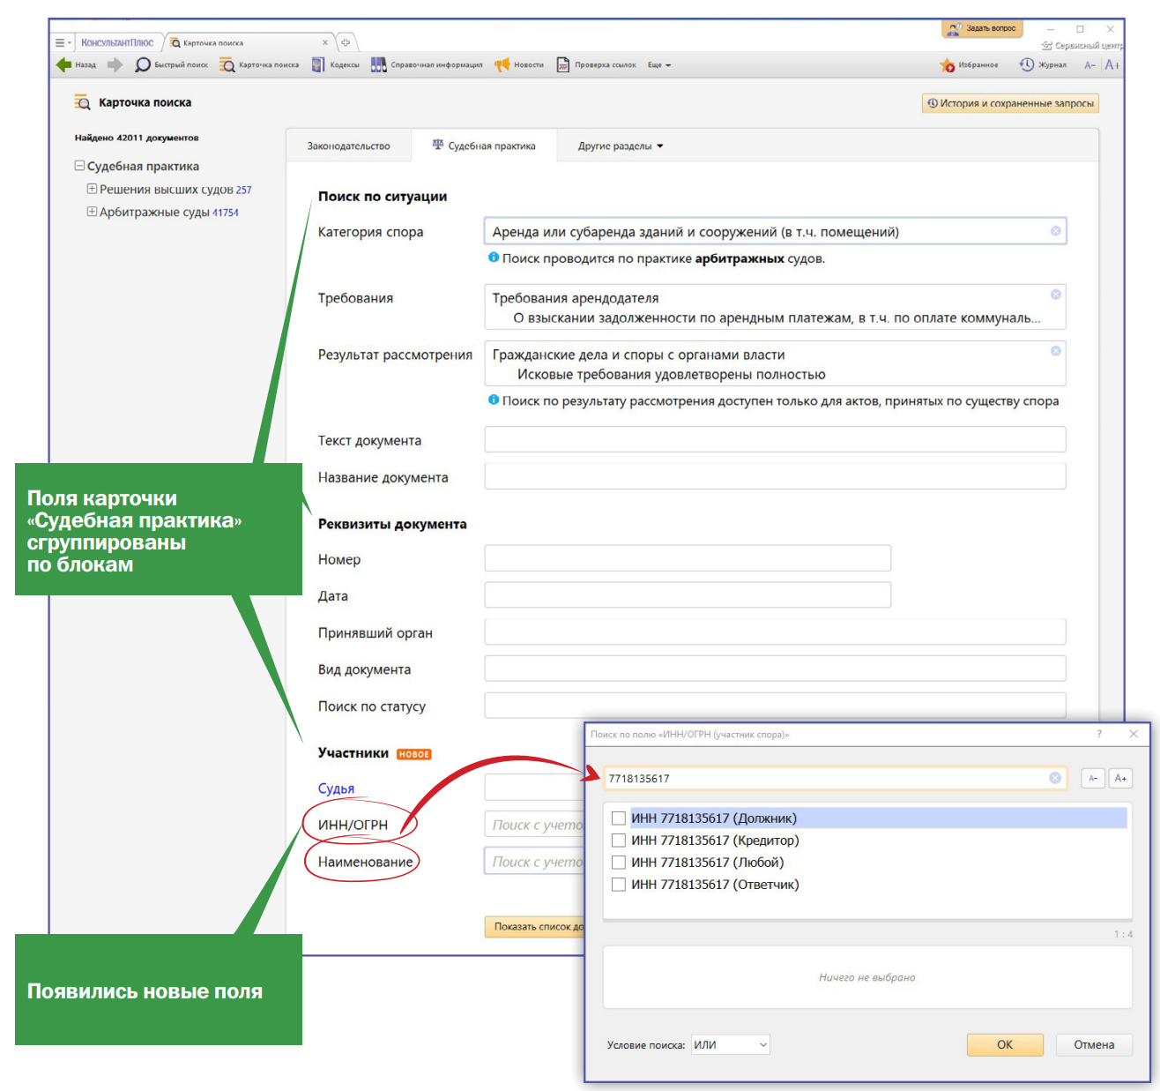Close the ИНН/ОГРН search dialog
Viewport: 1160px width, 1091px height.
[1134, 734]
